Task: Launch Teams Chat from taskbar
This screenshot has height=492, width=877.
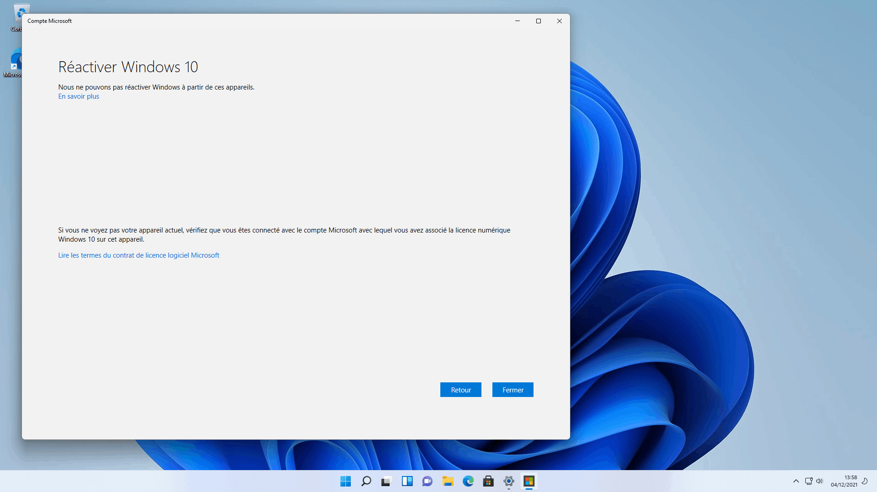Action: pyautogui.click(x=427, y=481)
